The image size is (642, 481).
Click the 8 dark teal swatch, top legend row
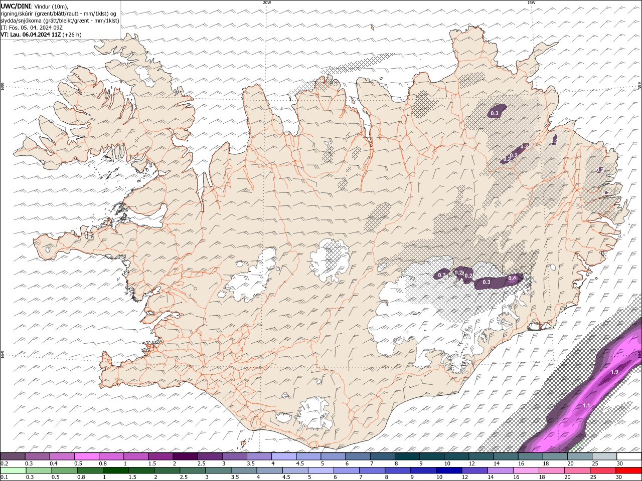click(407, 456)
